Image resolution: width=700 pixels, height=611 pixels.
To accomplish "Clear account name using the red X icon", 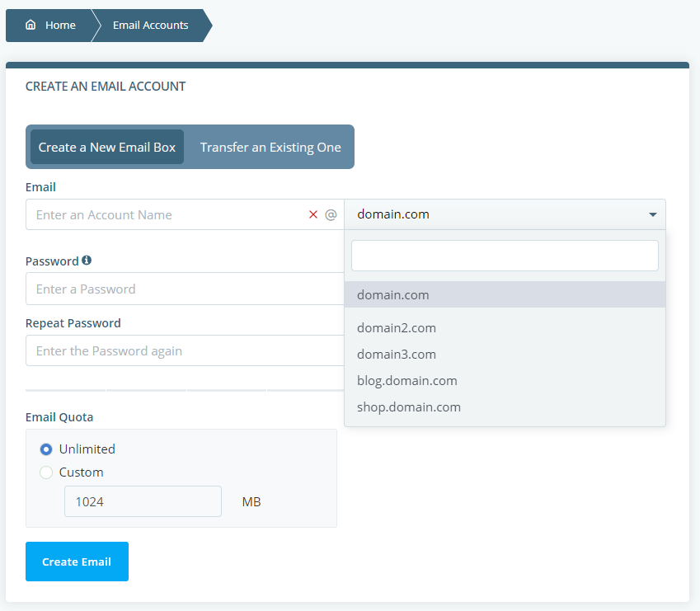I will click(312, 214).
